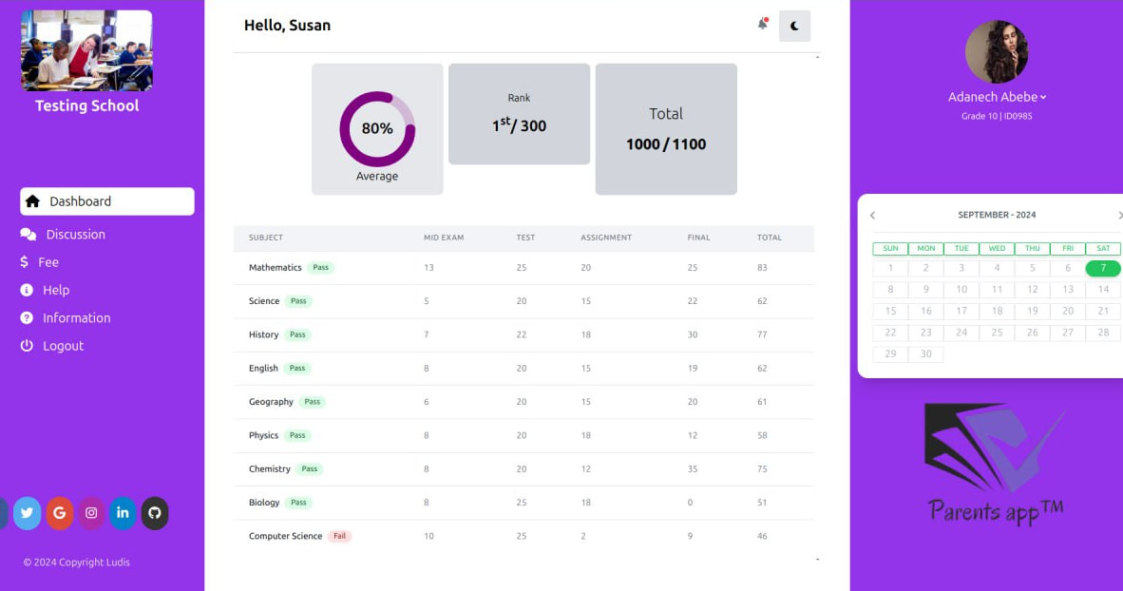Click Mathematics total score 83

(762, 267)
